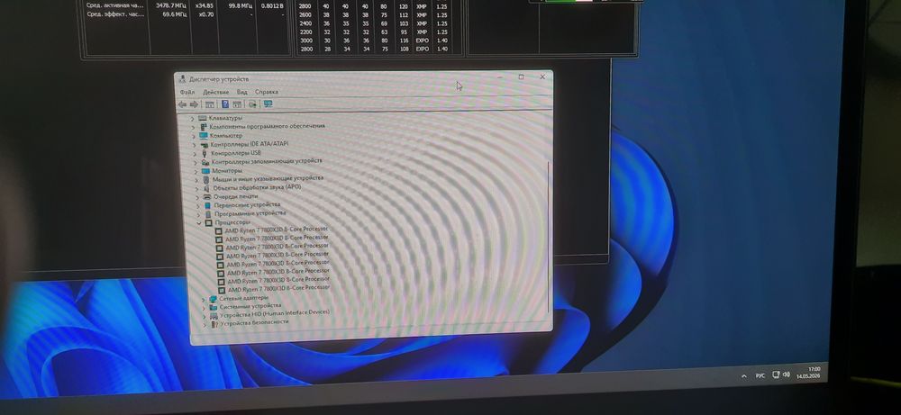Open volume control from the system tray
This screenshot has width=901, height=415.
click(x=786, y=374)
